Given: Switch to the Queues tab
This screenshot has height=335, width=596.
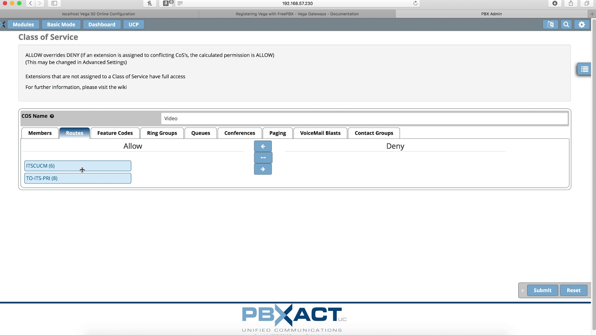Looking at the screenshot, I should (201, 133).
